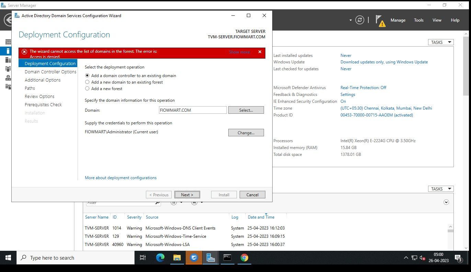Image resolution: width=471 pixels, height=272 pixels.
Task: Click Show more on the error banner
Action: pos(239,52)
